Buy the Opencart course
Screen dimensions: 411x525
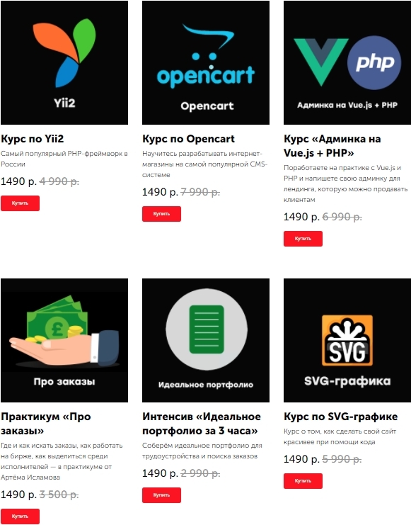(161, 214)
